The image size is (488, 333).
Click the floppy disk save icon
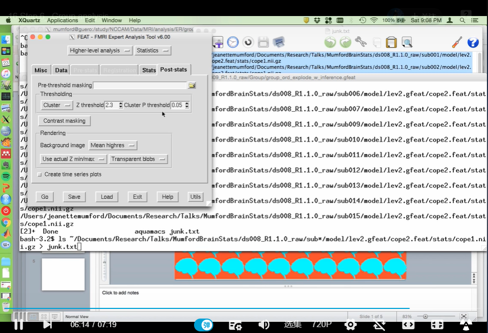(263, 42)
